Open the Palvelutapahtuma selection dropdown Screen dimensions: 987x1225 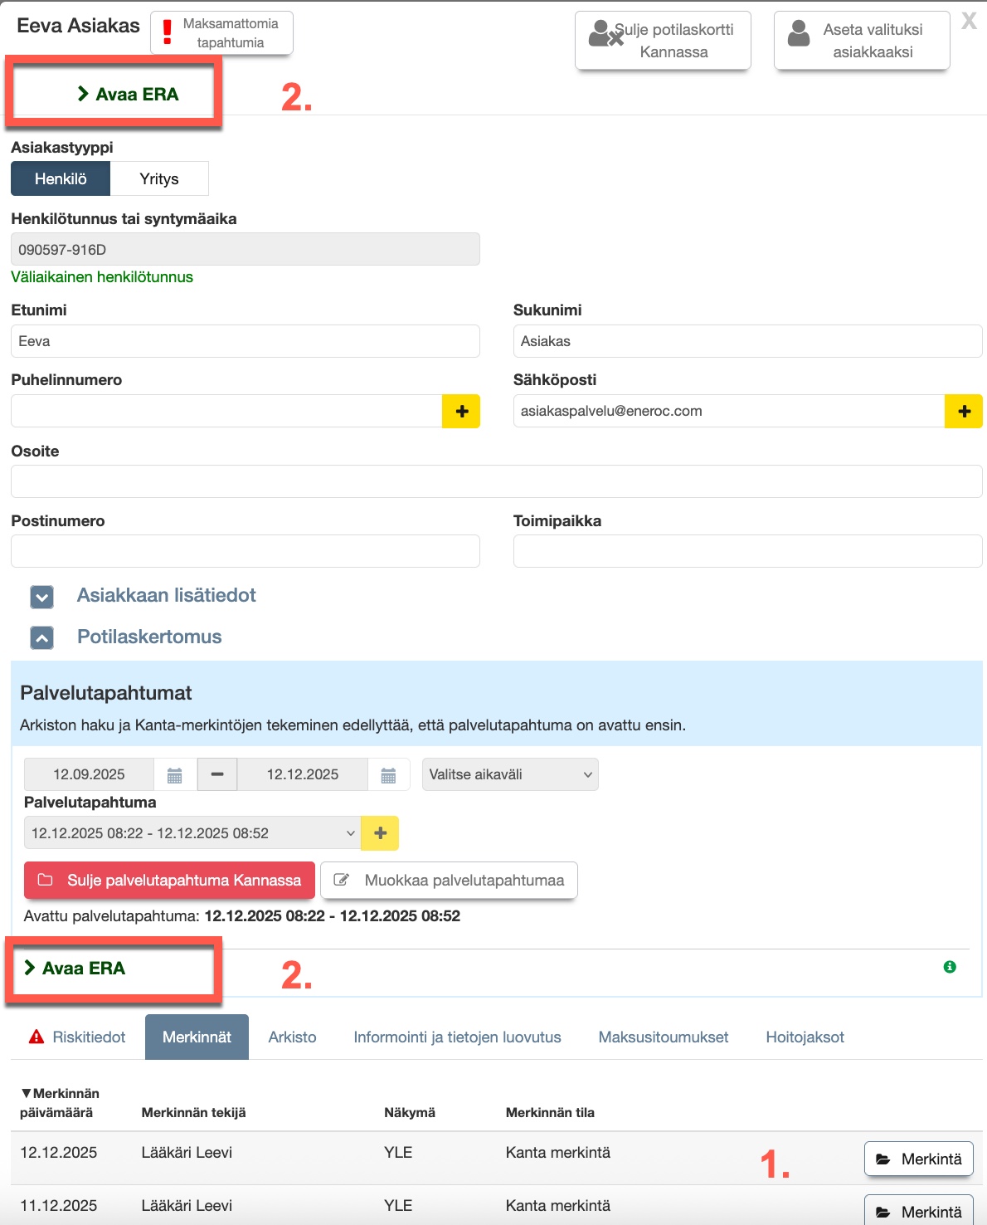(x=192, y=833)
